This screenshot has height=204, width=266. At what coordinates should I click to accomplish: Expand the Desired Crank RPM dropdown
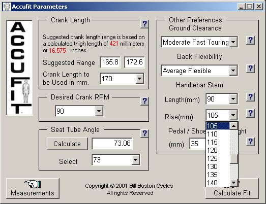tap(99, 111)
